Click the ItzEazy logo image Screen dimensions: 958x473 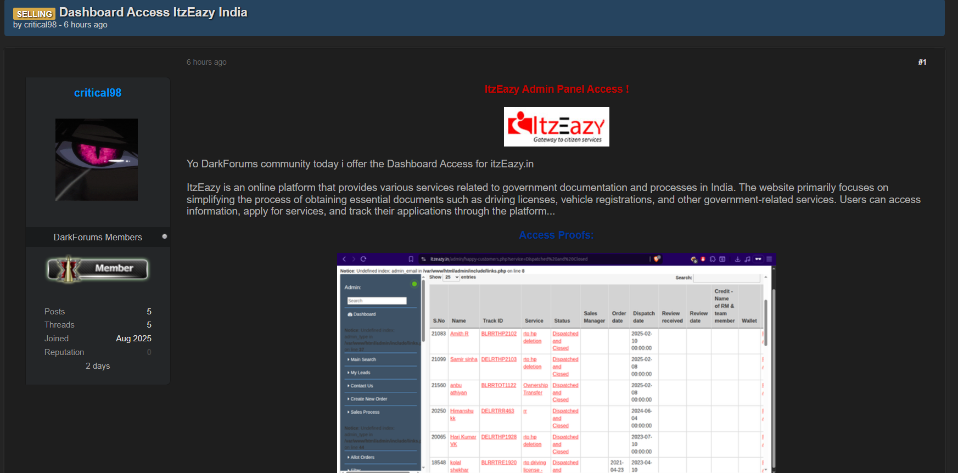click(556, 127)
